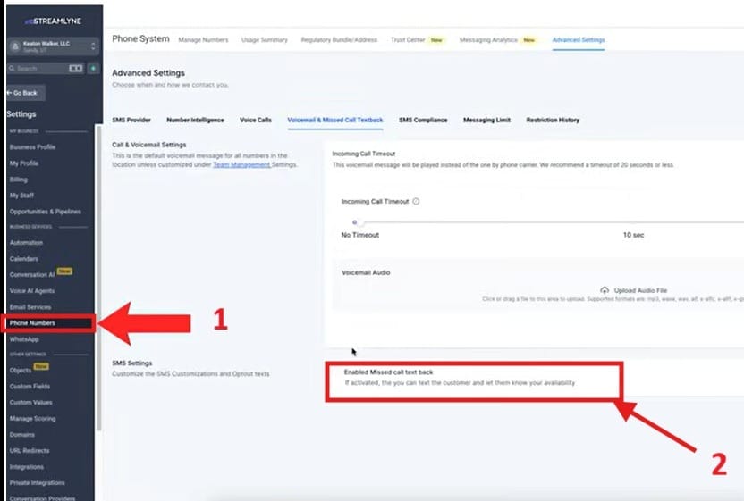Click 'No Timeout' slider label
Image resolution: width=744 pixels, height=501 pixels.
(x=360, y=235)
